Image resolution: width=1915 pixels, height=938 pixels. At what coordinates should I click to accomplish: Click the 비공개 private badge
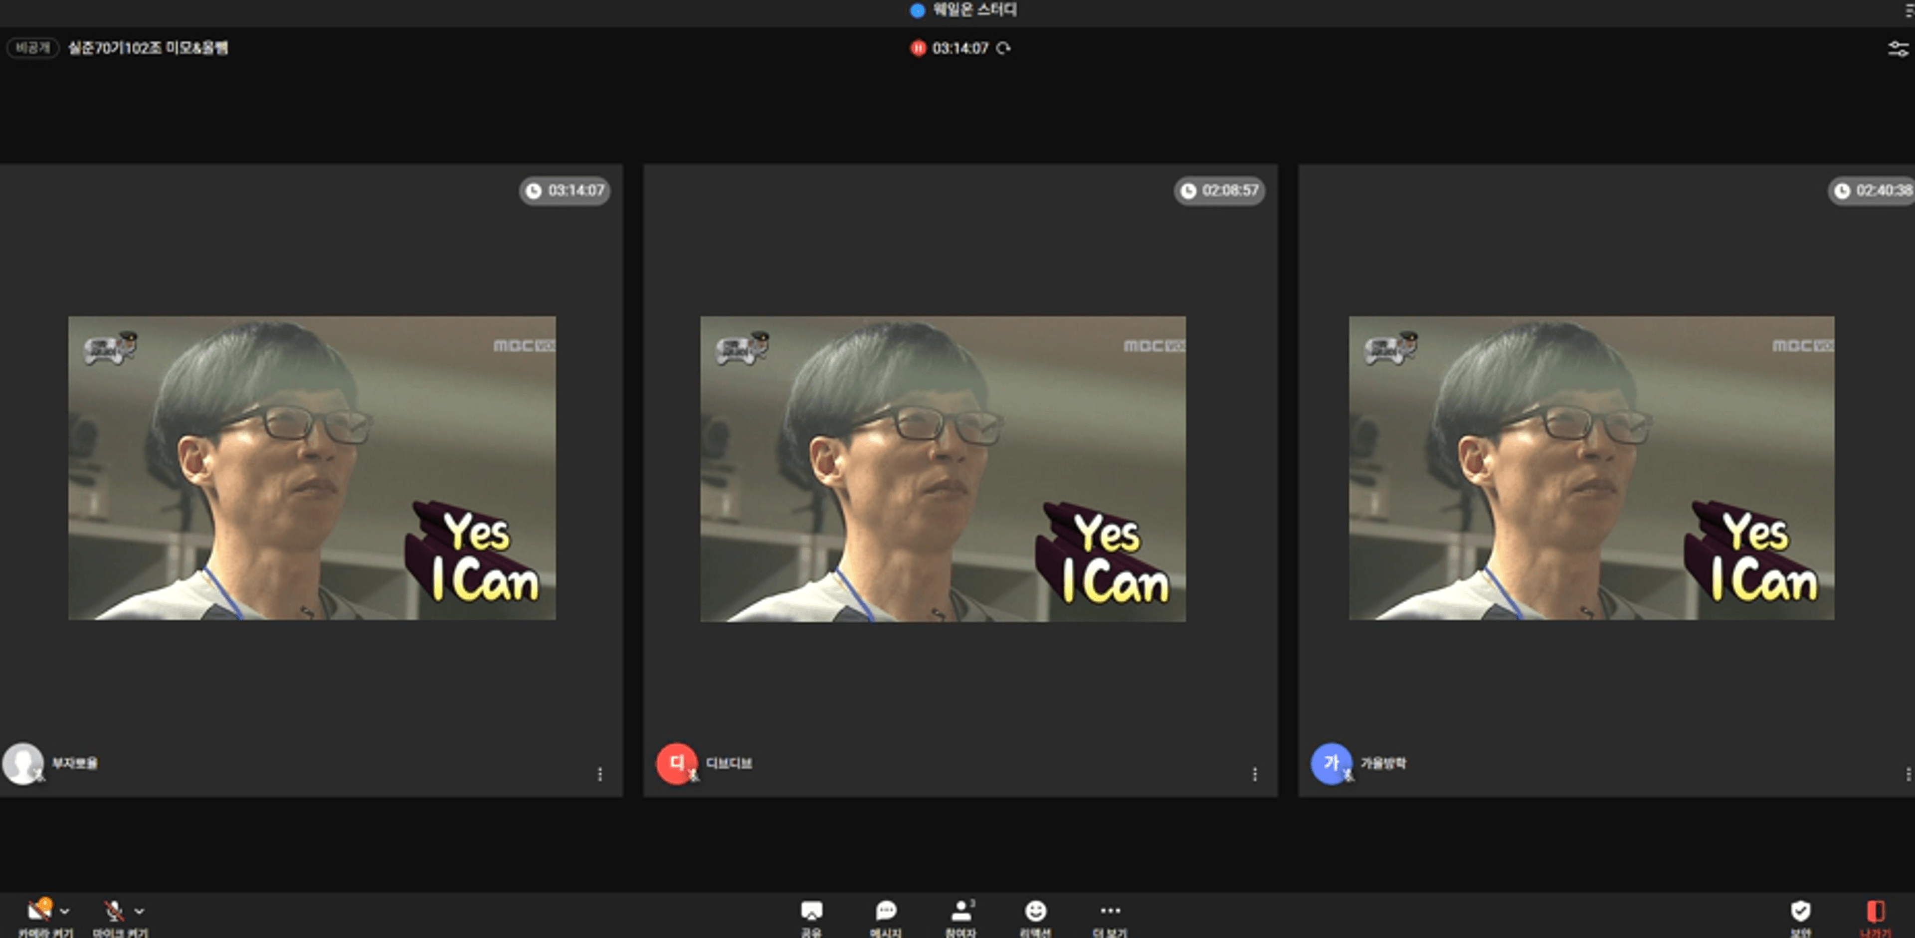[x=33, y=48]
